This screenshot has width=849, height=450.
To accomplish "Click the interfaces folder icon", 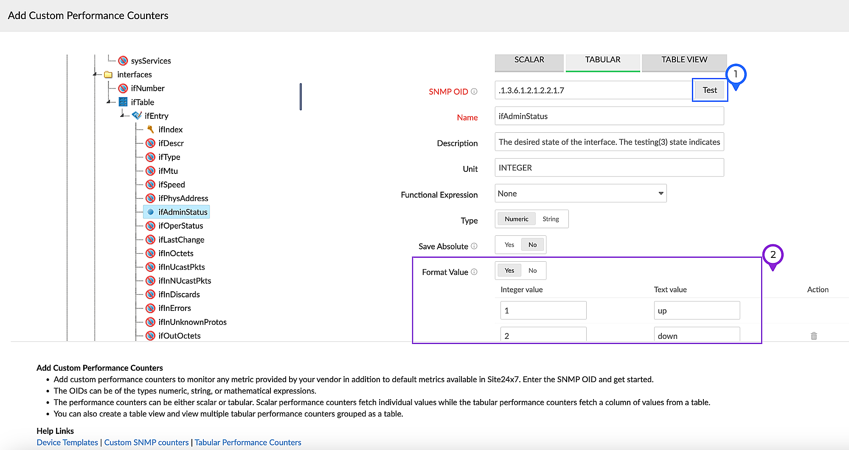I will pyautogui.click(x=109, y=75).
